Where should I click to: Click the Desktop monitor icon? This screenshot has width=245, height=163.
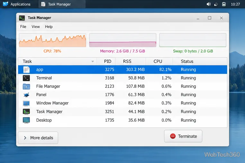[26, 120]
